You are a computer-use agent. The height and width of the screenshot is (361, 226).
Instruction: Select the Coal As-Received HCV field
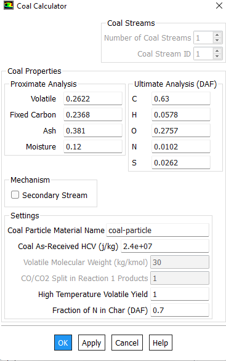tap(165, 246)
